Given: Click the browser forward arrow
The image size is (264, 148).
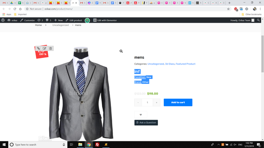Looking at the screenshot, I should [9, 9].
